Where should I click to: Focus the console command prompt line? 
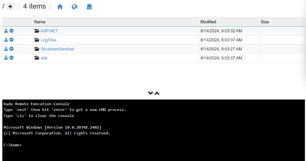[x=80, y=145]
